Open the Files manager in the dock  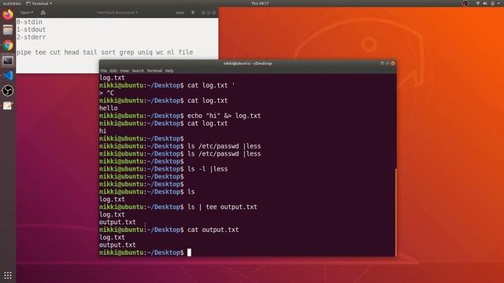(x=8, y=30)
